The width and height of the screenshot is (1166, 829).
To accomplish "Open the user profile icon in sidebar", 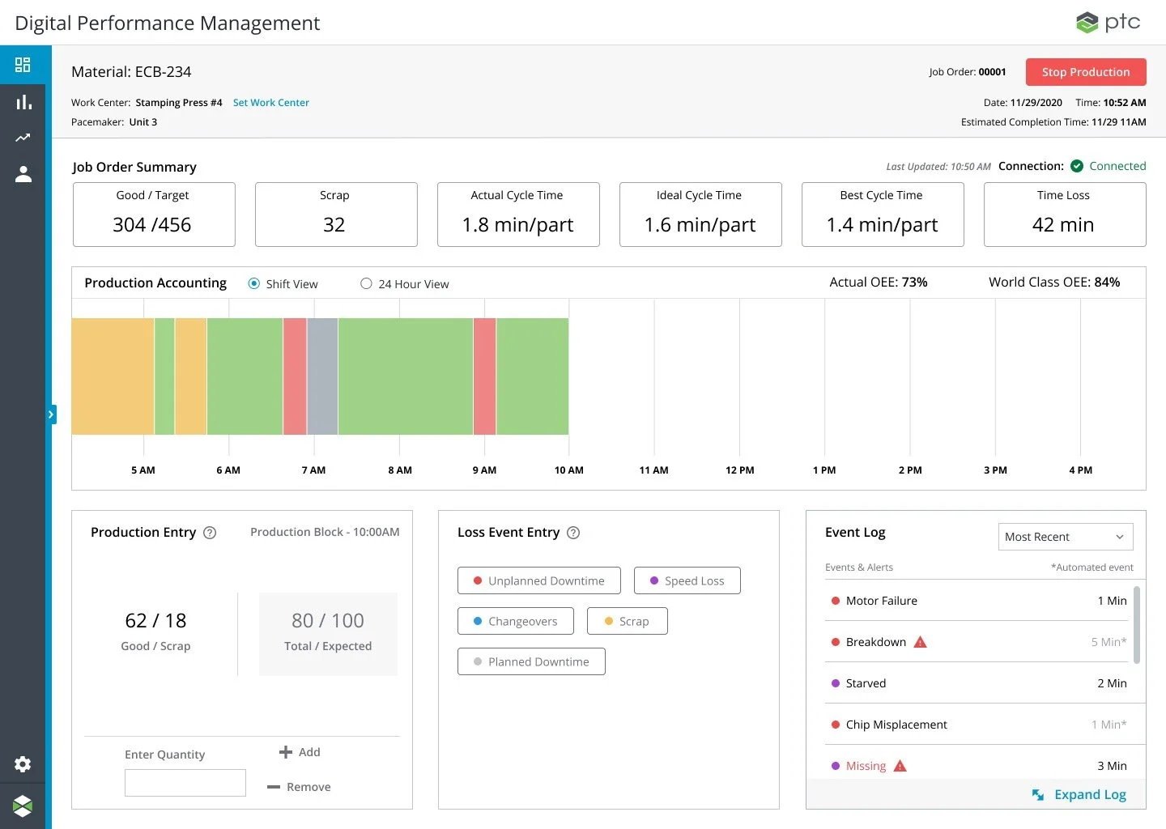I will (x=23, y=174).
